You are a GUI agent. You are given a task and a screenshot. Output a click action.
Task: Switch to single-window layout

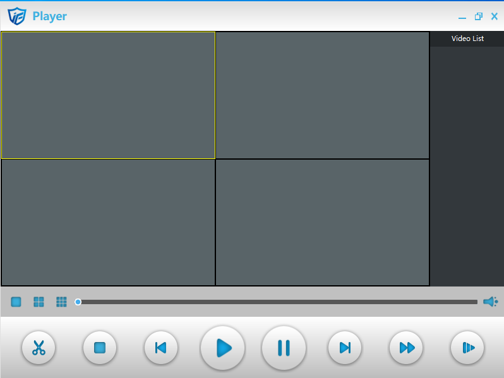click(16, 302)
